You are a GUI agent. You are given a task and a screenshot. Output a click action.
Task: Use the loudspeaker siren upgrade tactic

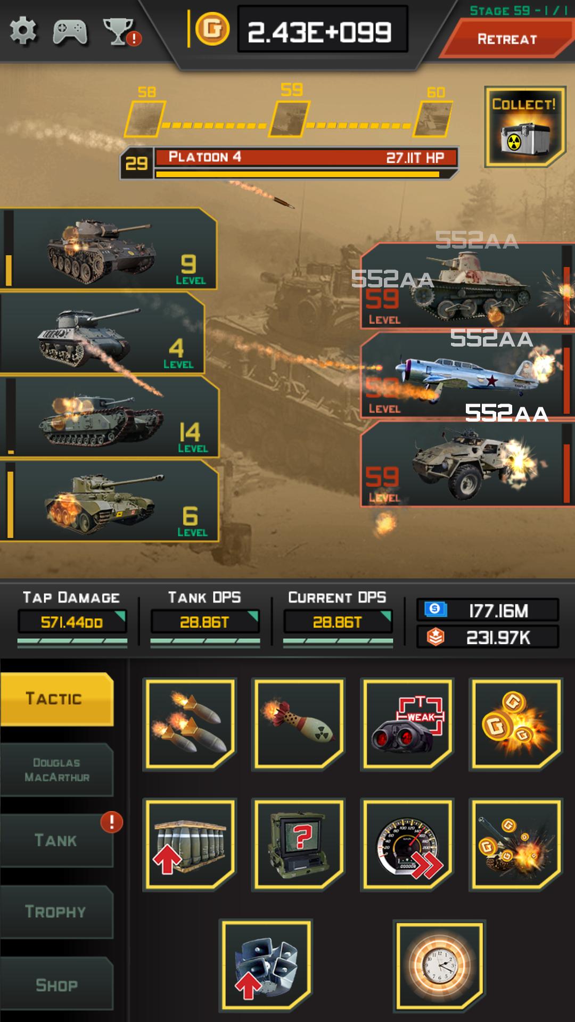266,966
